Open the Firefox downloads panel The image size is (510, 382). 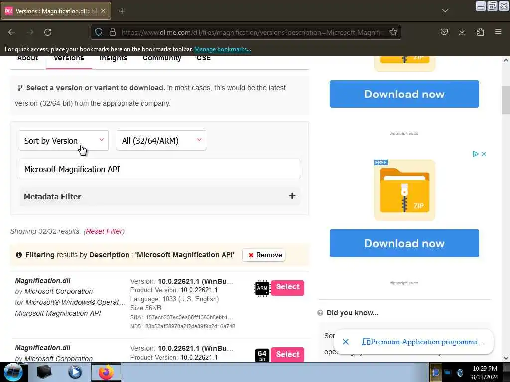point(462,32)
